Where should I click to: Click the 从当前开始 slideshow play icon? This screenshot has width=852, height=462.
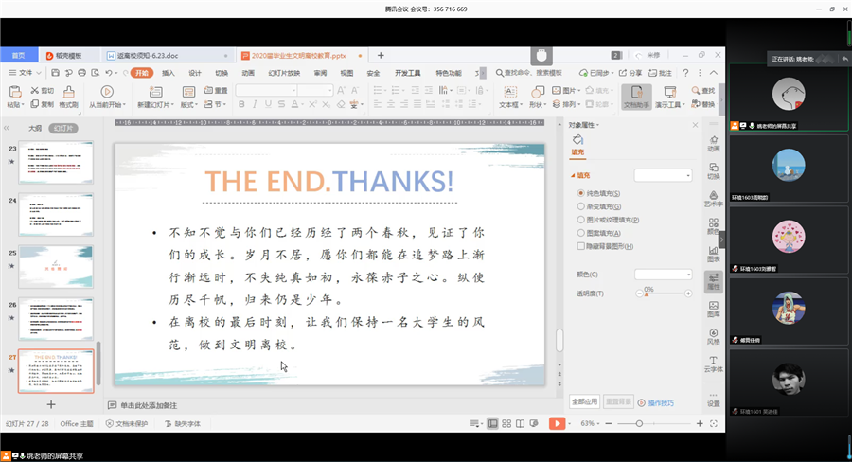click(106, 92)
